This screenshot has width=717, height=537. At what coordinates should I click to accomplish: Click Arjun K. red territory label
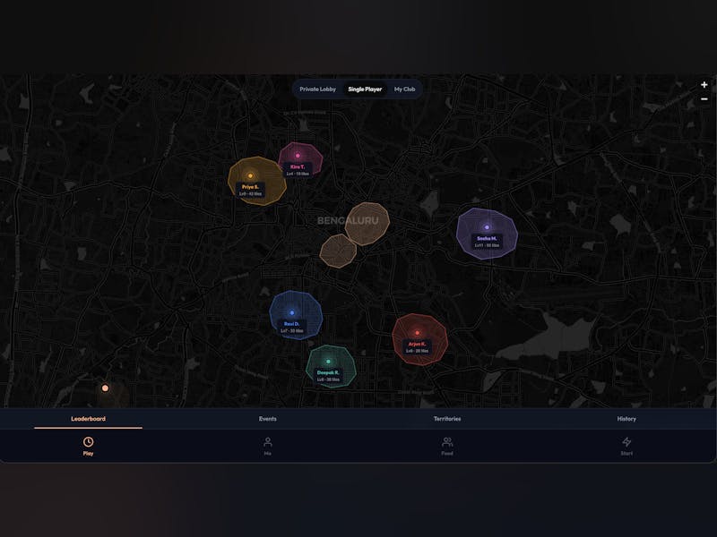(417, 346)
